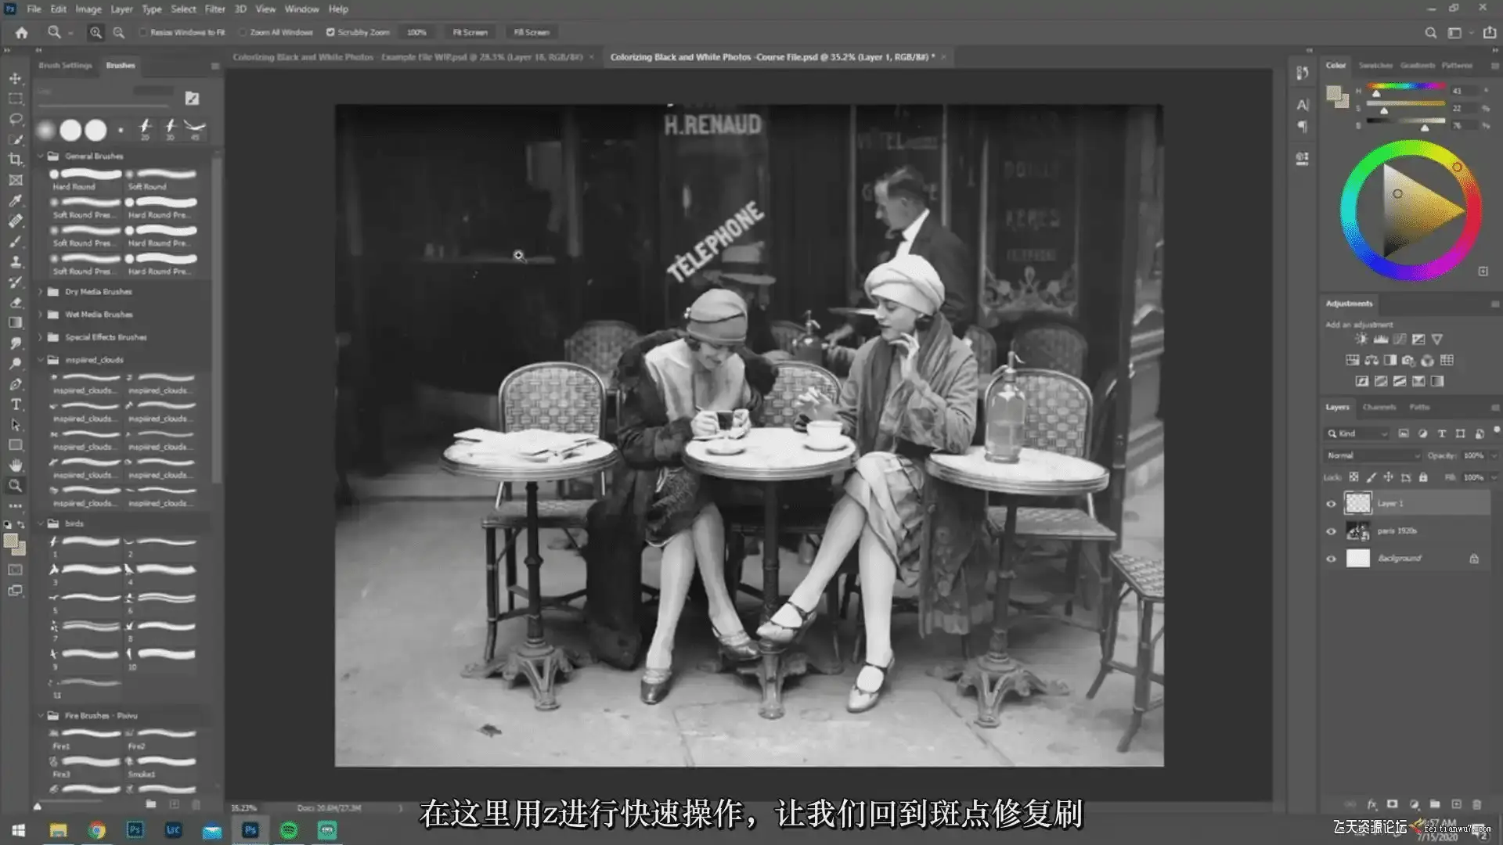Open the layer blend mode Normal dropdown
This screenshot has height=845, width=1503.
(x=1373, y=455)
